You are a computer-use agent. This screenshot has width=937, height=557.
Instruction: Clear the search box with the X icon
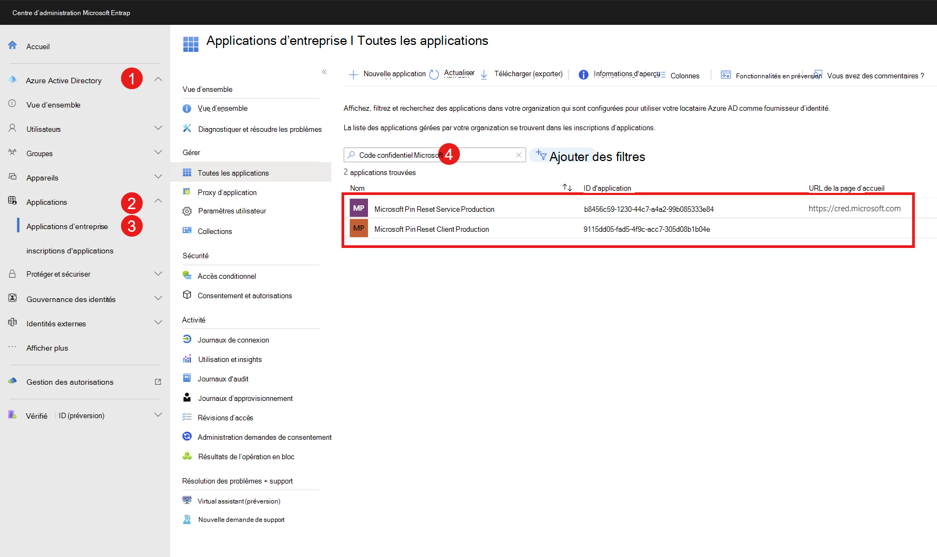coord(519,155)
